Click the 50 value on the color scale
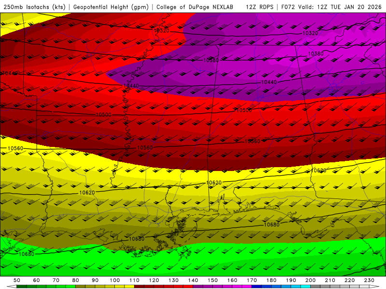Screen dimensions: 386x289 (17, 280)
